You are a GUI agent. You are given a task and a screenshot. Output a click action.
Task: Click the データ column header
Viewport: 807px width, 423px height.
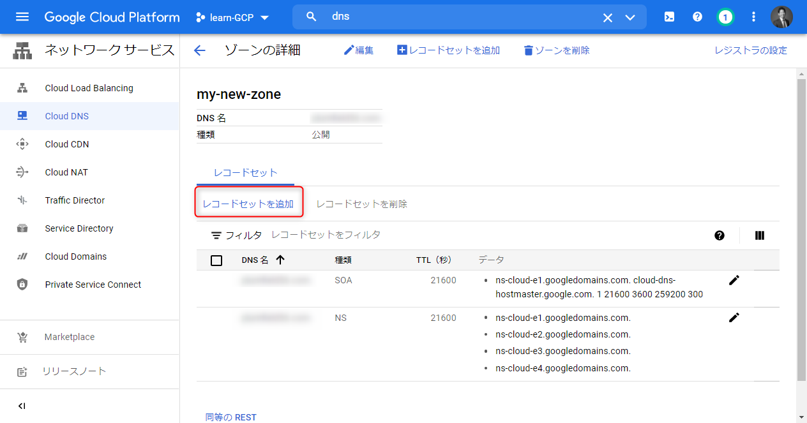tap(491, 260)
